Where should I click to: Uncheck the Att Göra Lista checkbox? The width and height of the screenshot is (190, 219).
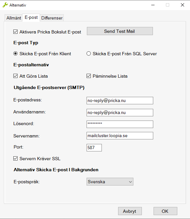tap(16, 76)
